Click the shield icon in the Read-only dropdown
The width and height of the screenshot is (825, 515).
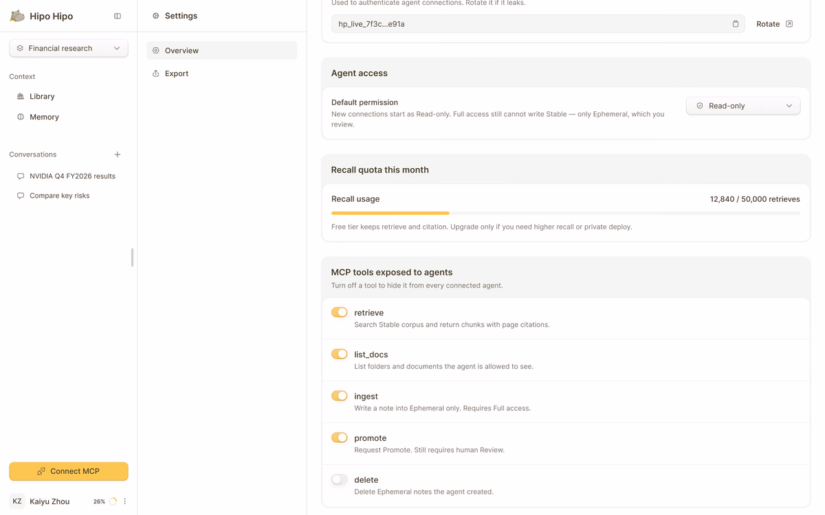click(x=700, y=106)
